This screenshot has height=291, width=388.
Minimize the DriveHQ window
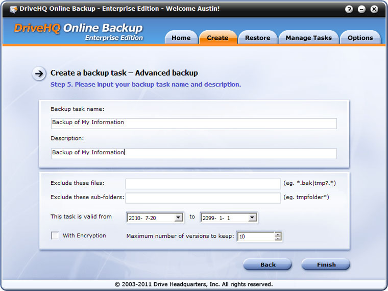(362, 9)
